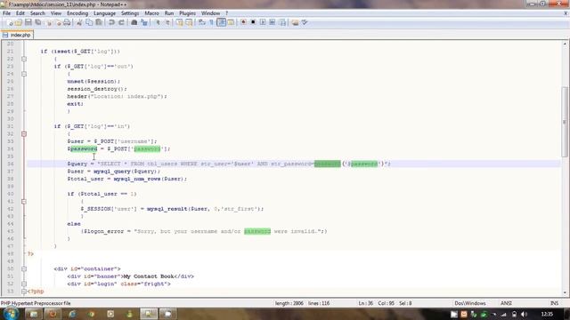Viewport: 570px width, 320px height.
Task: Select the index.php document tab
Action: (x=17, y=36)
